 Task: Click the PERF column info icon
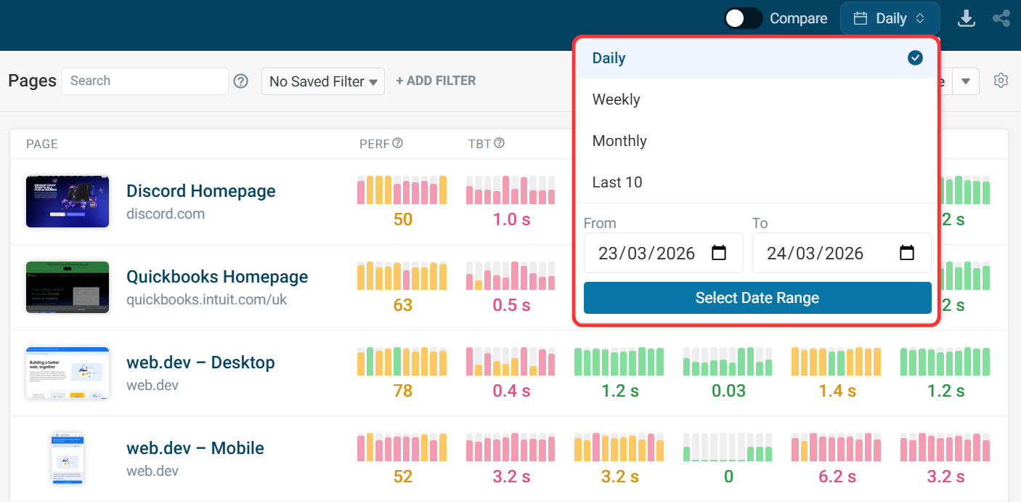[398, 143]
